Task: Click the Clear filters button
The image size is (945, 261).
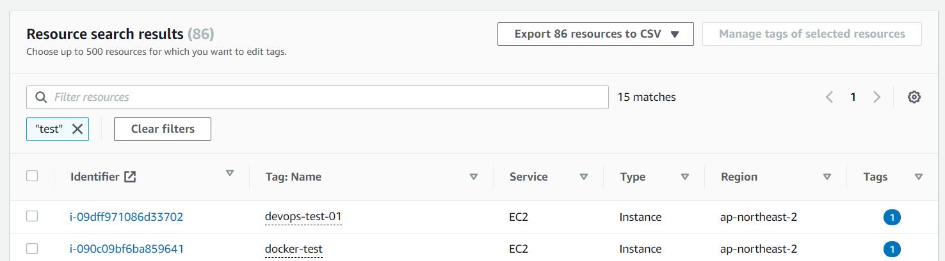Action: point(163,129)
